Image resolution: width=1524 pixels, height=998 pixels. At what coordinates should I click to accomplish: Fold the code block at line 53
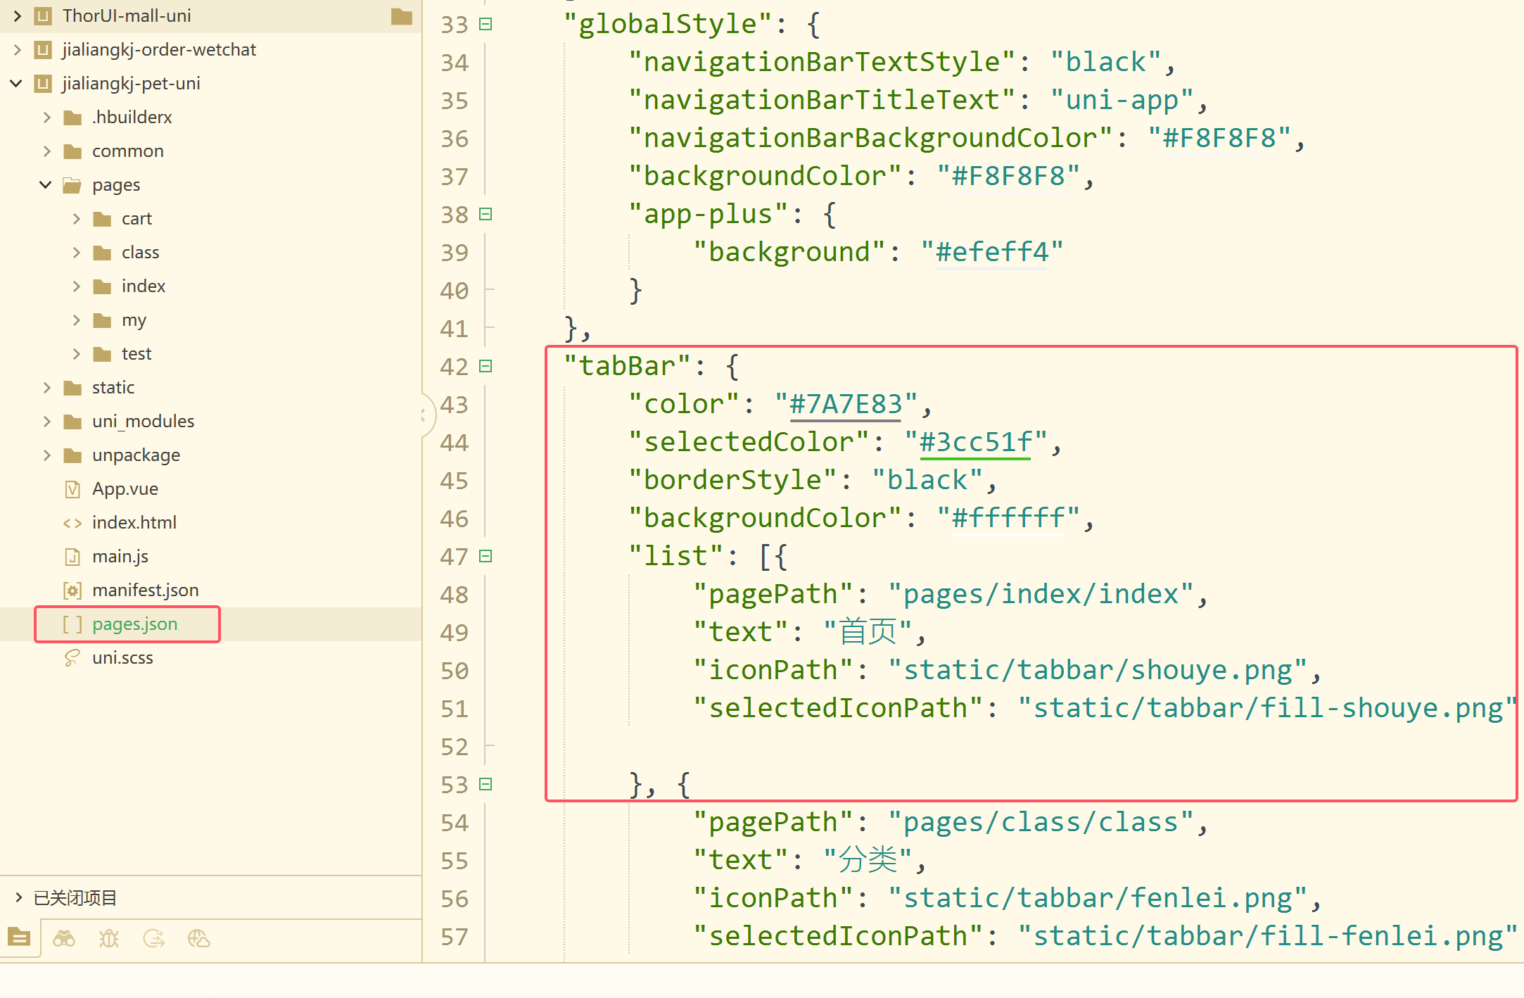[x=485, y=784]
